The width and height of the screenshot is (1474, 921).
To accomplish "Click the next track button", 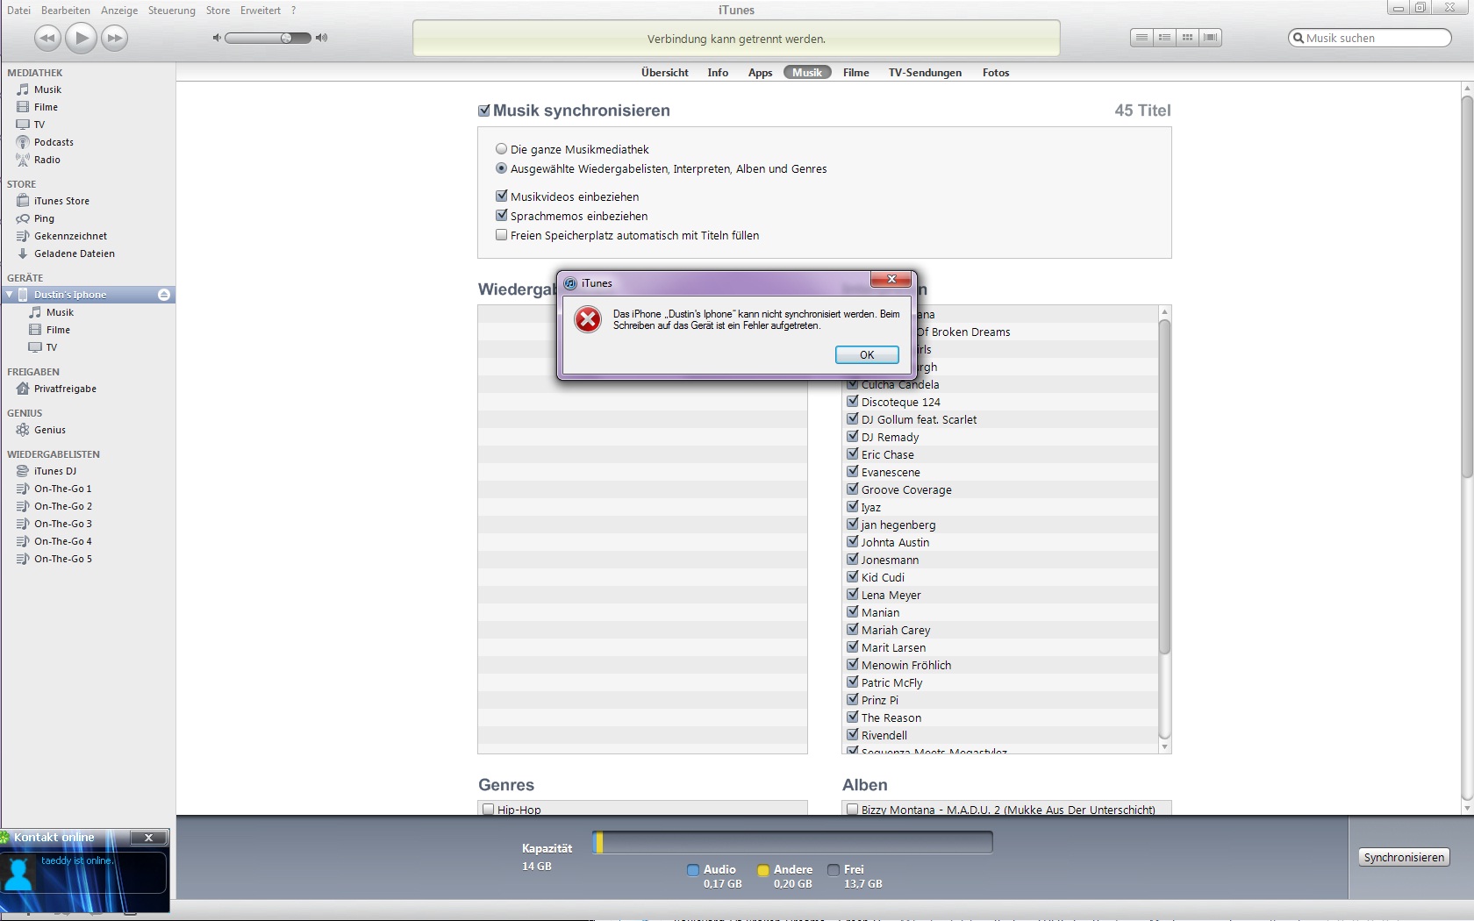I will point(114,38).
